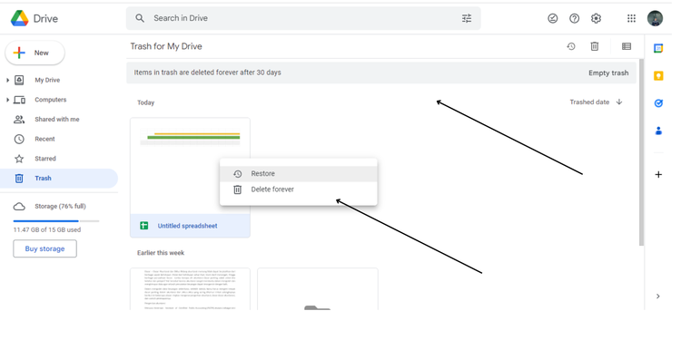The height and width of the screenshot is (340, 681).
Task: Open Contacts side panel
Action: (658, 131)
